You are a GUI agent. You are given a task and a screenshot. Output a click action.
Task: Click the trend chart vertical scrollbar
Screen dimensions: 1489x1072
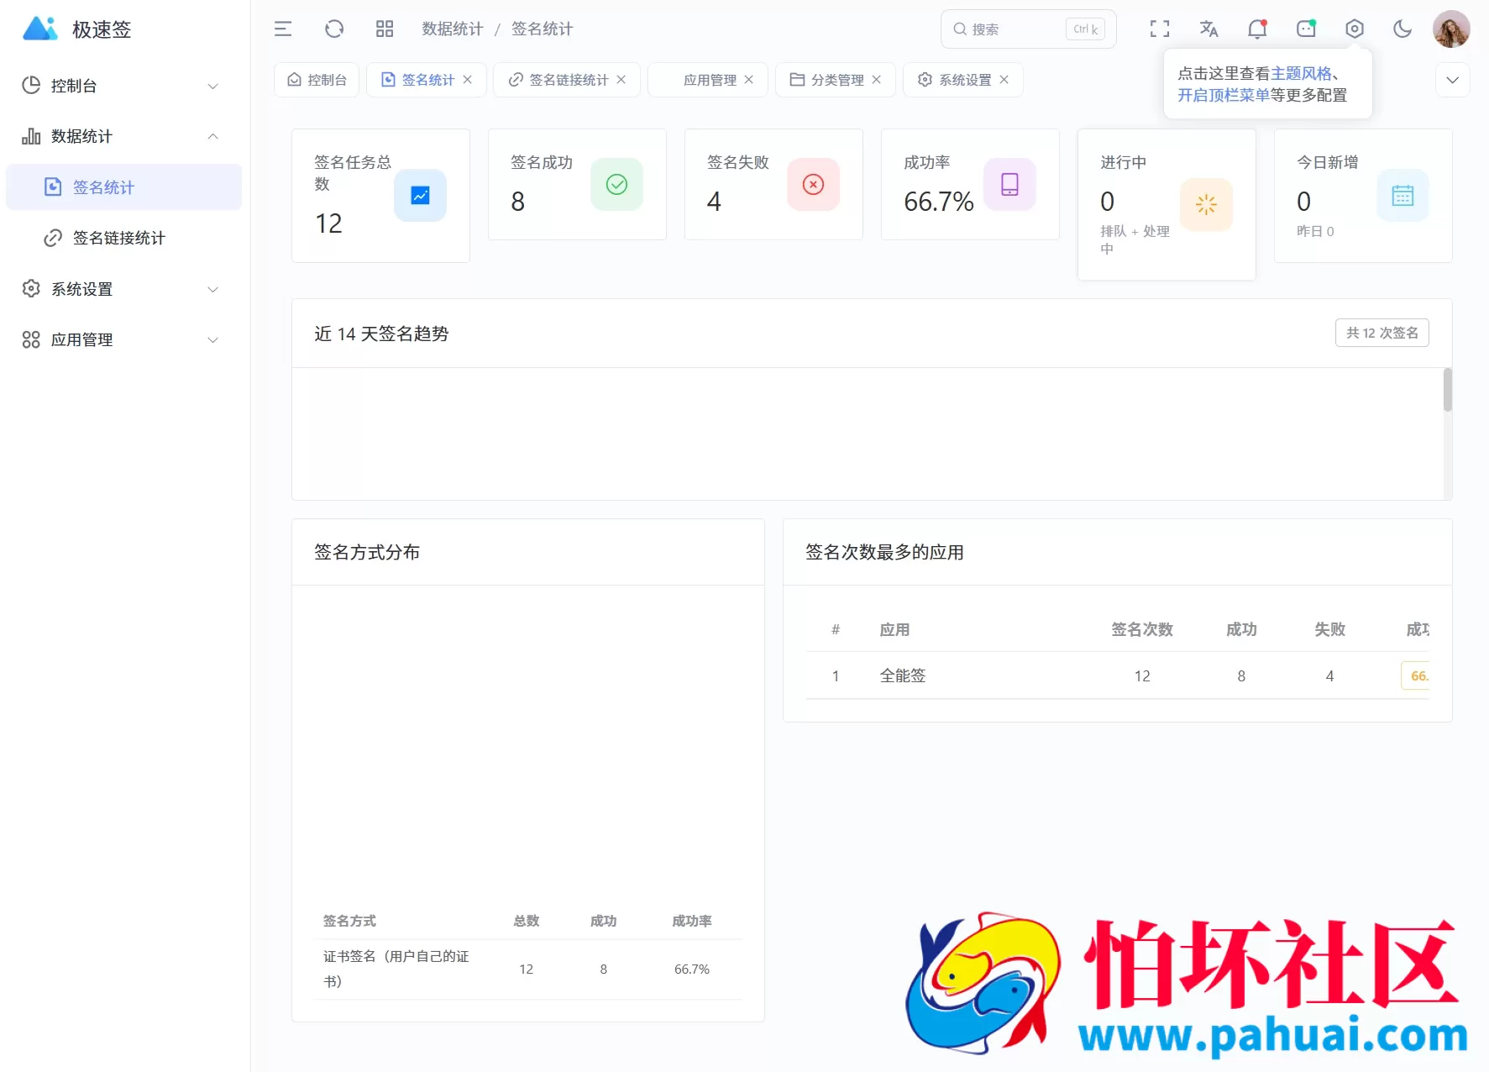[1447, 389]
